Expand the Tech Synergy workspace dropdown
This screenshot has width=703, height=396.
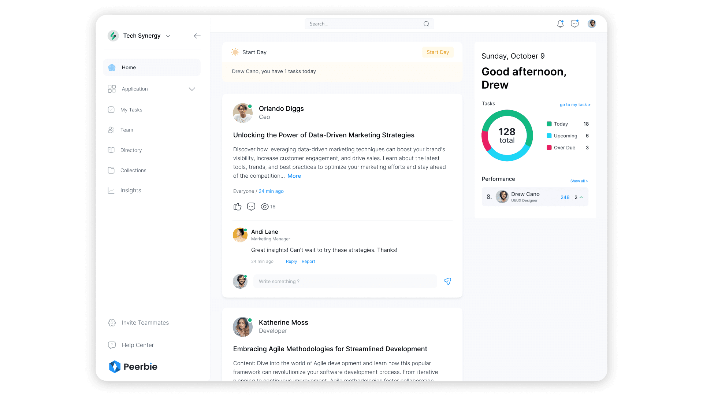pos(168,36)
